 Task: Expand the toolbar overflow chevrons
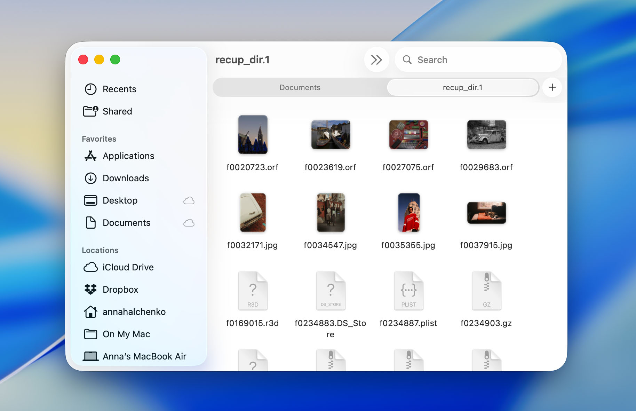click(376, 60)
